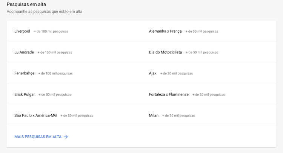This screenshot has height=153, width=283.
Task: Click the Acompanhe as pesquisas subtitle text
Action: pos(45,12)
